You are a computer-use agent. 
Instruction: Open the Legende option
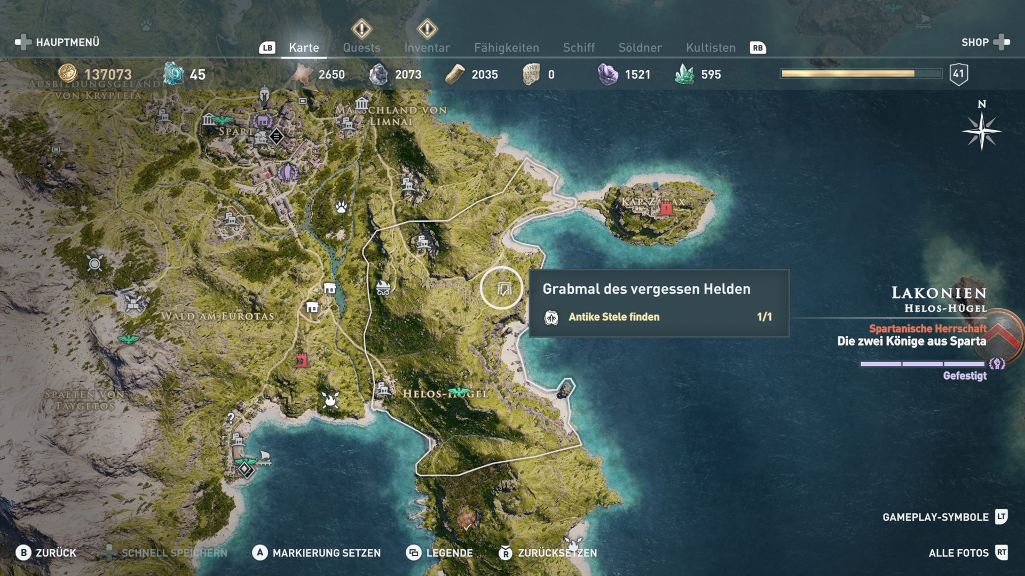439,553
